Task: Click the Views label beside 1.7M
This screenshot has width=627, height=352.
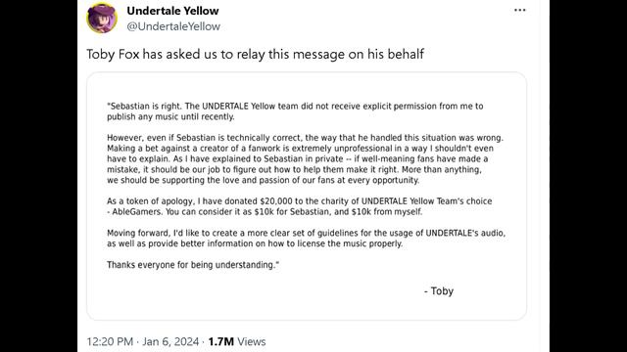Action: click(252, 341)
